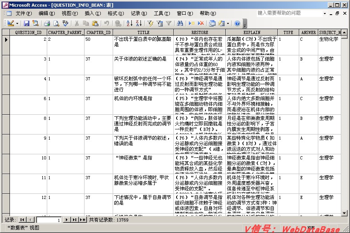350x233 pixels.
Task: Sort records ascending with A-Z icon
Action: pyautogui.click(x=129, y=23)
